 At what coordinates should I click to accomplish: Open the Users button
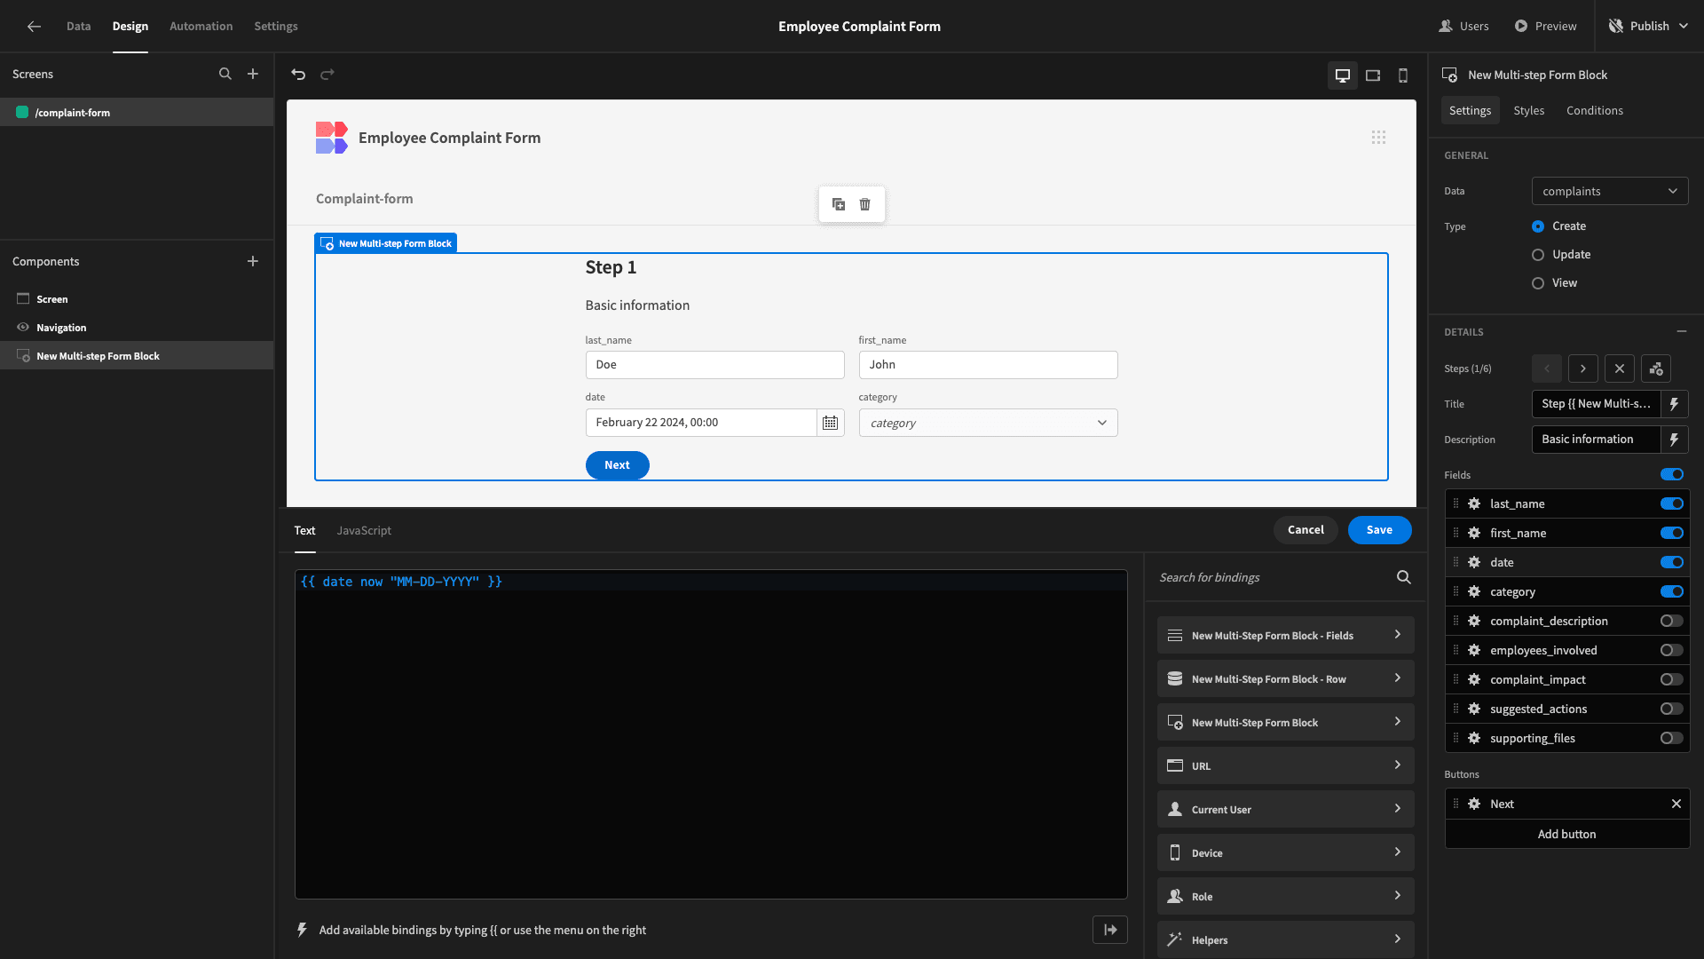1463,27
